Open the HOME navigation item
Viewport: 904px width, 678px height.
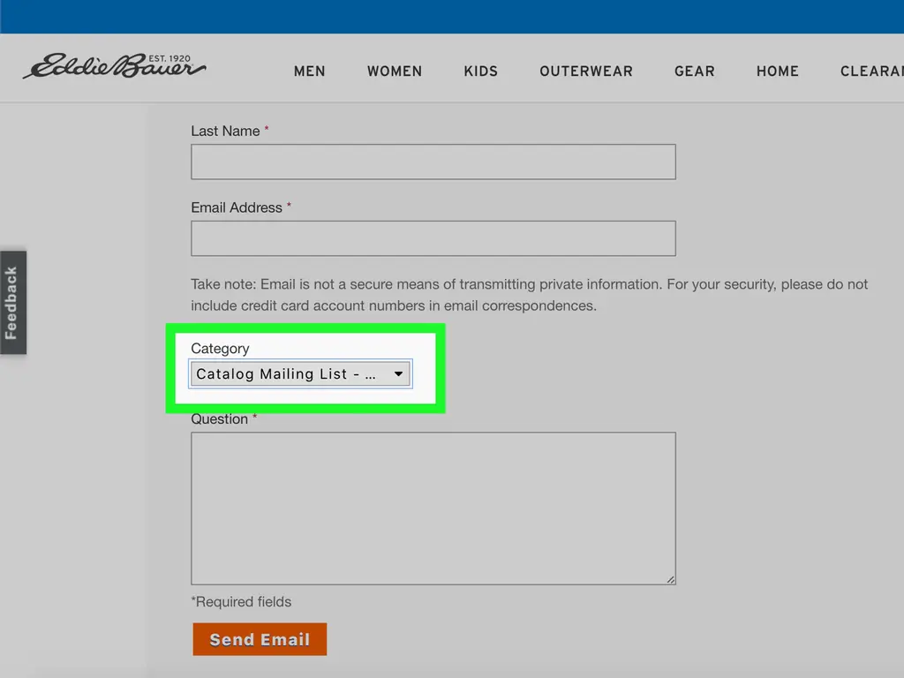(x=777, y=72)
